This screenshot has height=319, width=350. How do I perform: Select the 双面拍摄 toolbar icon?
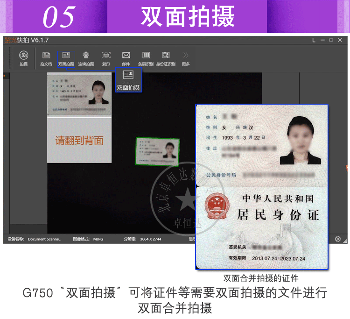[x=66, y=59]
